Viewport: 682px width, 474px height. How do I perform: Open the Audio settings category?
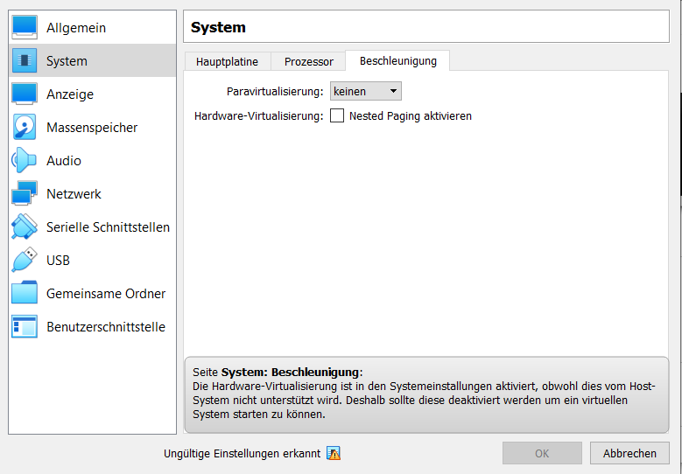[92, 160]
